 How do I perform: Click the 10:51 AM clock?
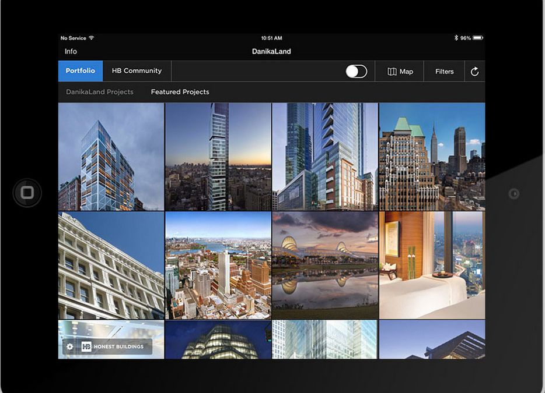pyautogui.click(x=271, y=38)
